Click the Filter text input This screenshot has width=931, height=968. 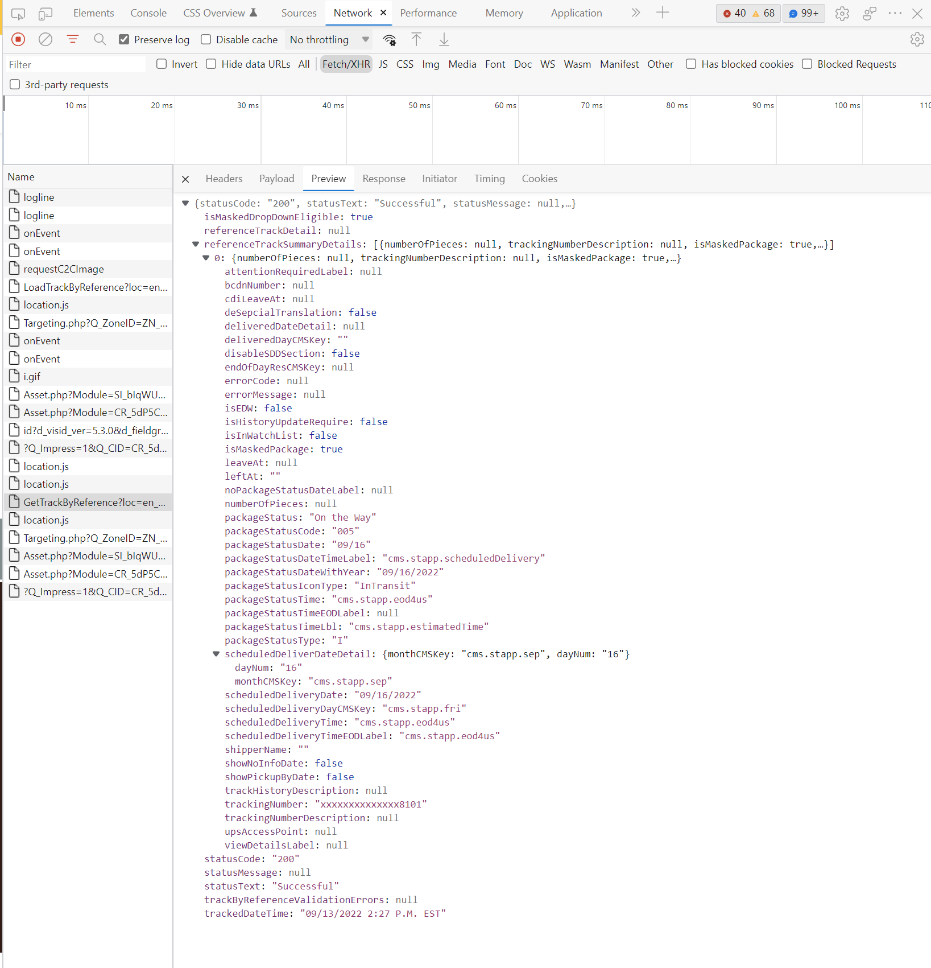74,64
